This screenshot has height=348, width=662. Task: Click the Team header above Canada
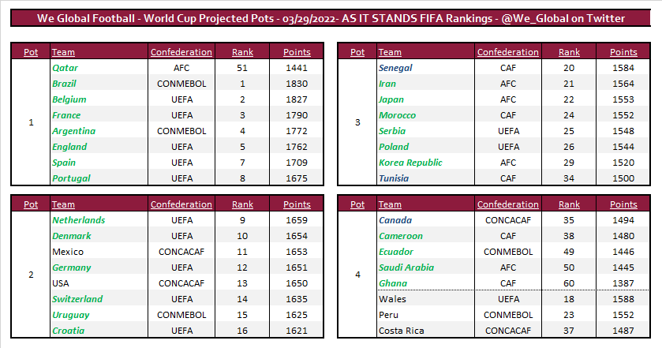pyautogui.click(x=390, y=204)
